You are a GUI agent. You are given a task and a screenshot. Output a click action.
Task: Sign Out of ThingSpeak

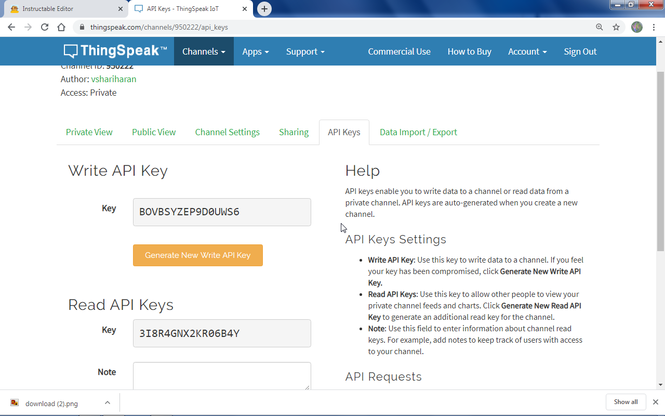(x=580, y=51)
